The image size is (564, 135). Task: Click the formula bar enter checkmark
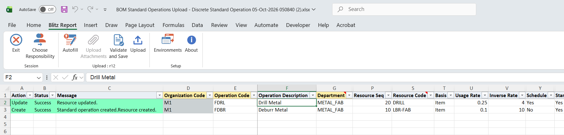click(65, 77)
